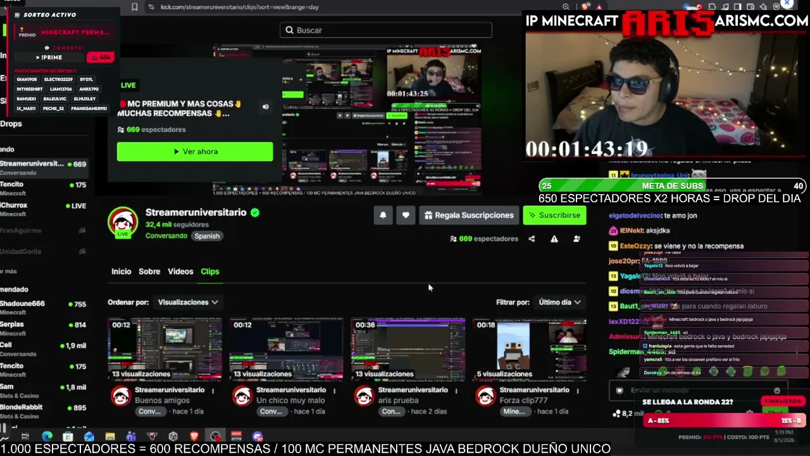Open the Videos tab
The image size is (810, 456).
coord(180,271)
